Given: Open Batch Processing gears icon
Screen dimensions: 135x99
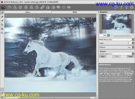Looking at the screenshot, I should [x=42, y=7].
